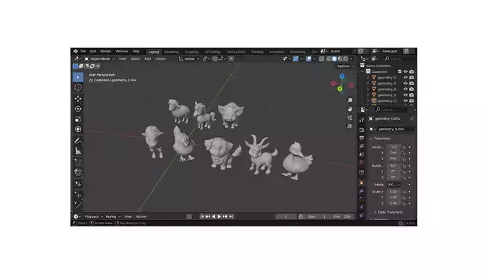Toggle viewport gizmo display button

coord(295,59)
